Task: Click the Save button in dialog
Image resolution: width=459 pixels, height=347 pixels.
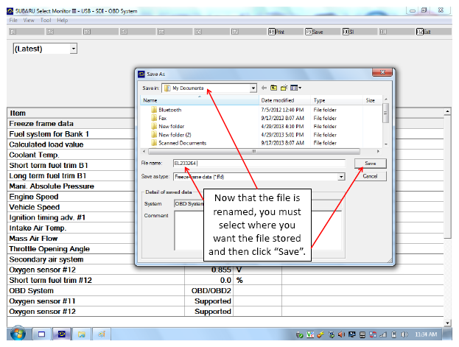Action: tap(371, 164)
